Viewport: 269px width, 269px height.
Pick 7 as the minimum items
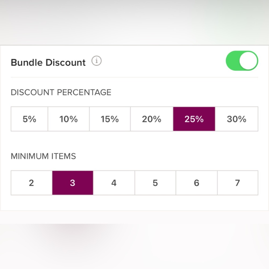(238, 183)
